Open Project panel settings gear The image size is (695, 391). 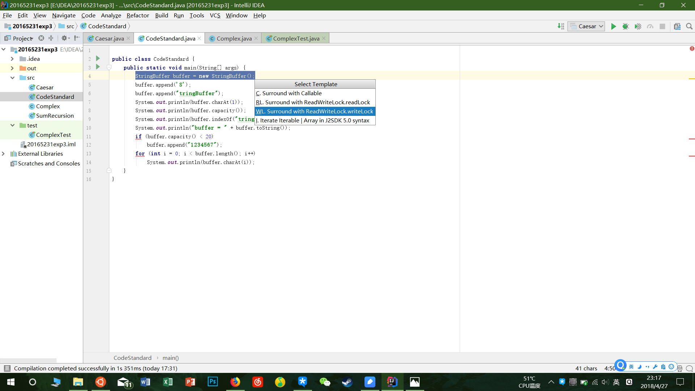65,38
